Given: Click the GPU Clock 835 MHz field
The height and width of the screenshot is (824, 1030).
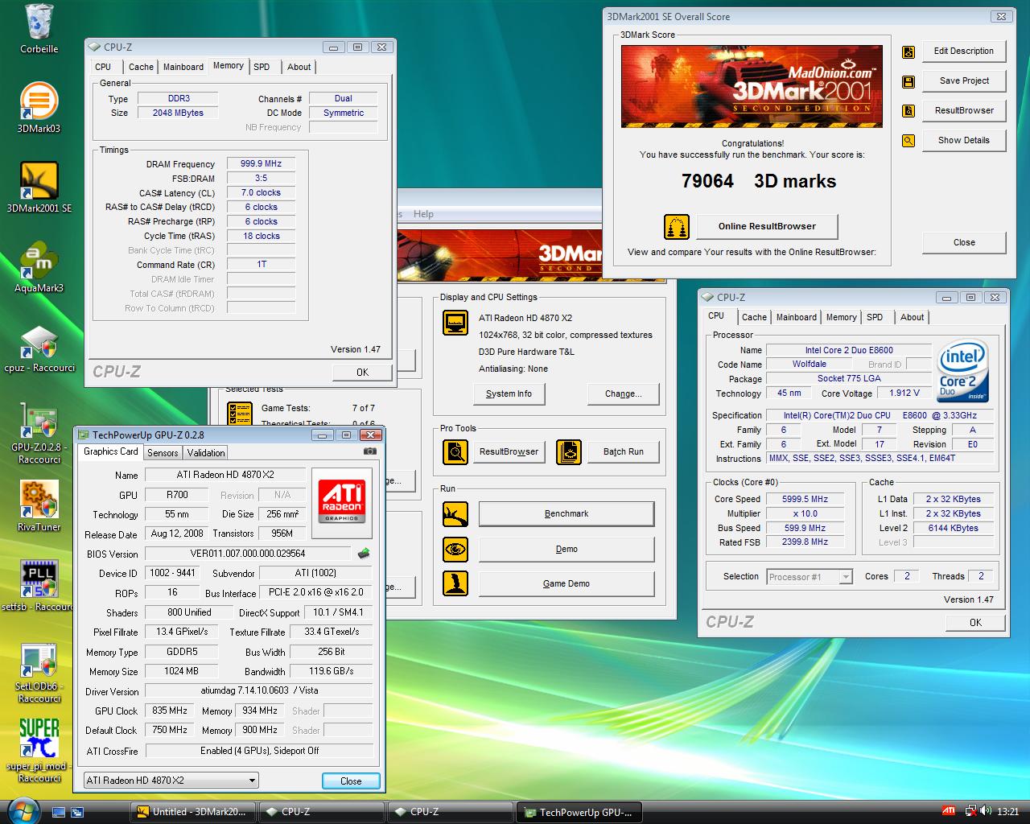Looking at the screenshot, I should (170, 711).
